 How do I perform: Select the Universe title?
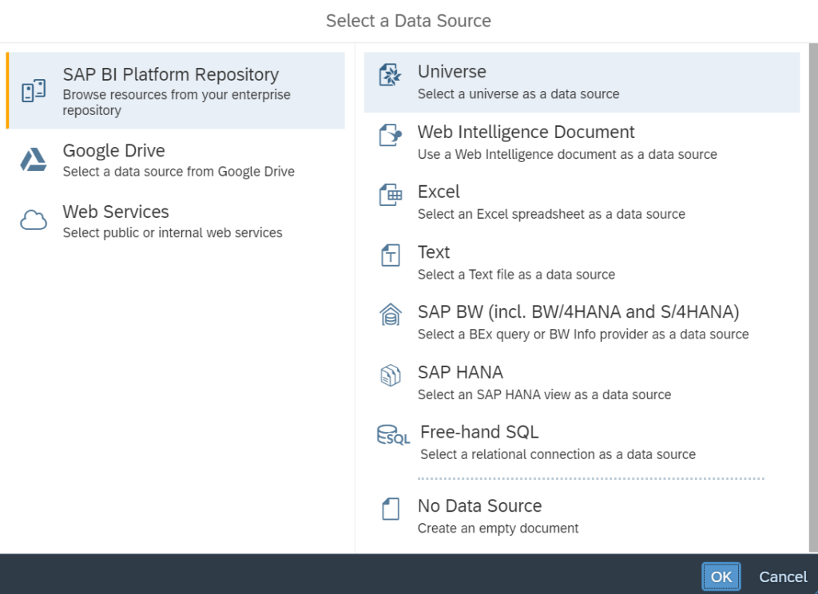(452, 71)
